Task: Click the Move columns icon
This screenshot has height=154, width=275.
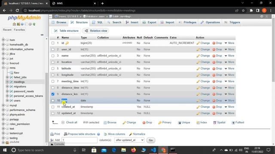Action: click(105, 134)
